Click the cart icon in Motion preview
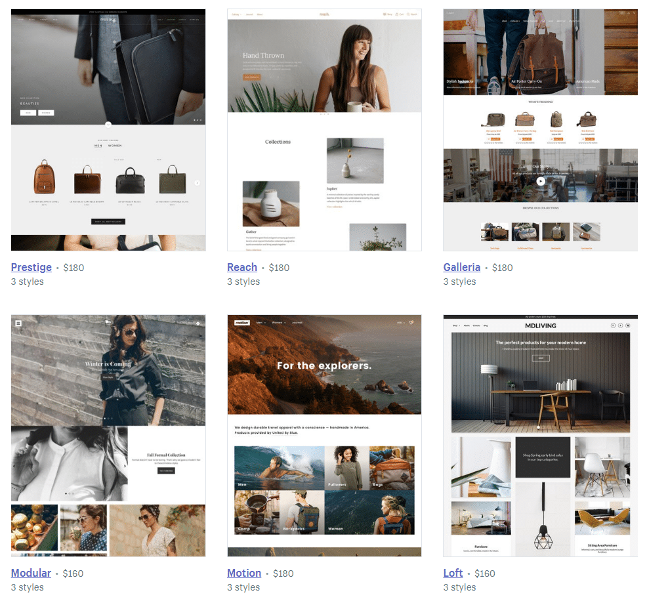This screenshot has height=605, width=647. pyautogui.click(x=411, y=322)
